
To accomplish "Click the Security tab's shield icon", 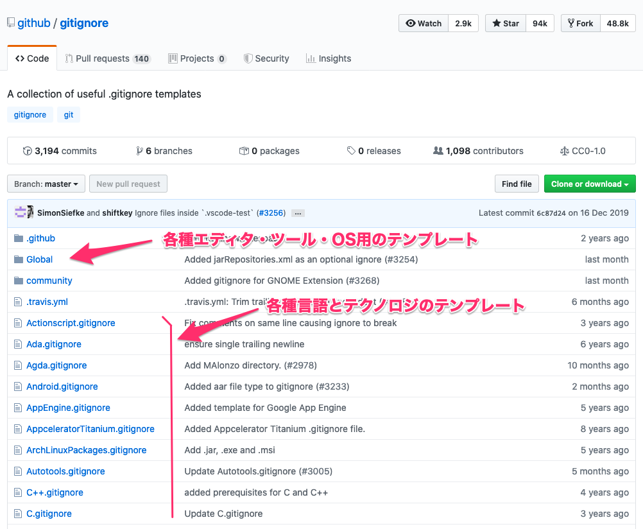I will point(248,58).
